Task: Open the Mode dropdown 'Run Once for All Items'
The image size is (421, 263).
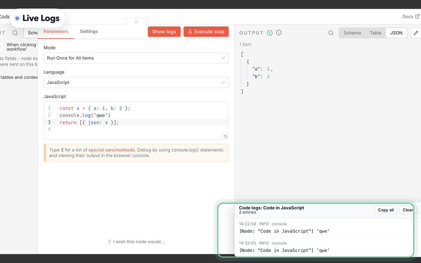Action: coord(136,58)
